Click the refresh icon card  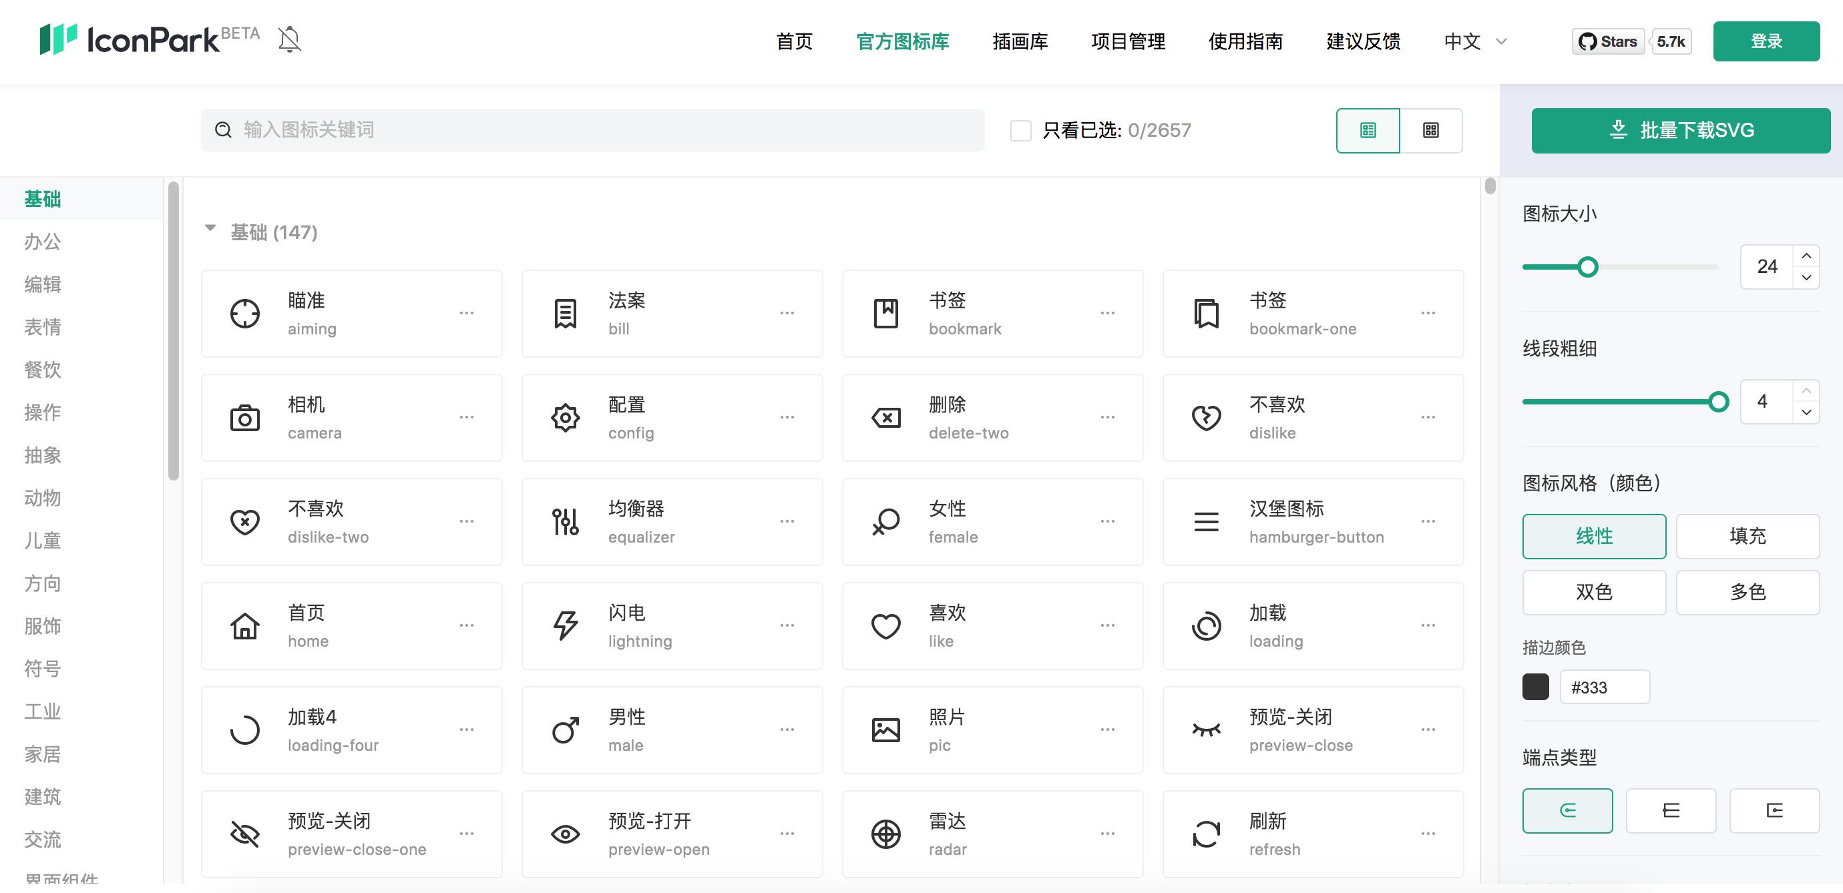coord(1313,834)
